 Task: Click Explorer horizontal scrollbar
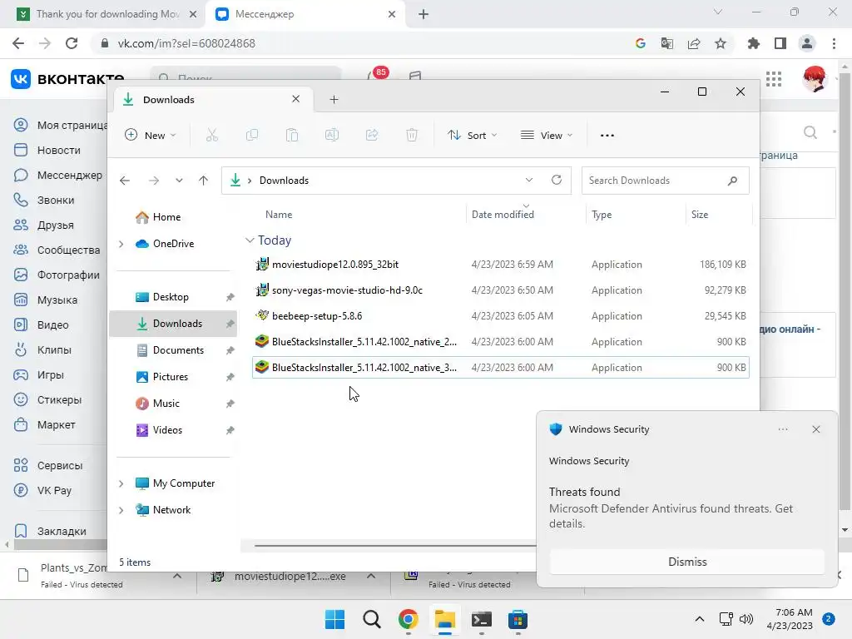(x=395, y=545)
